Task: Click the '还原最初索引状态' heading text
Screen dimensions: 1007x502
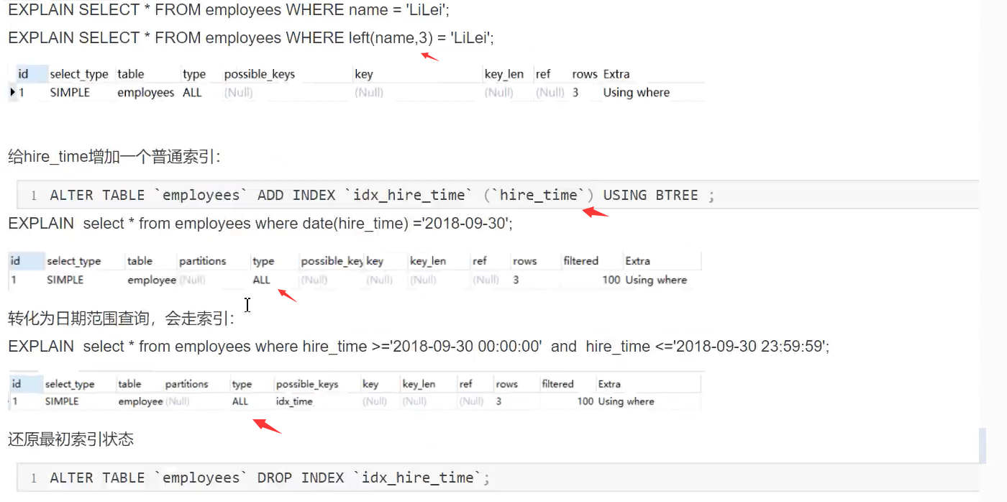Action: pyautogui.click(x=70, y=439)
